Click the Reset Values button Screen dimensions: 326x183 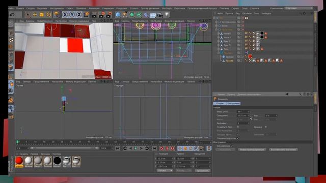pos(283,149)
